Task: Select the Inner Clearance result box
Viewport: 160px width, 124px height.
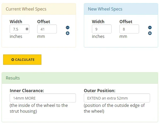Action: point(43,98)
